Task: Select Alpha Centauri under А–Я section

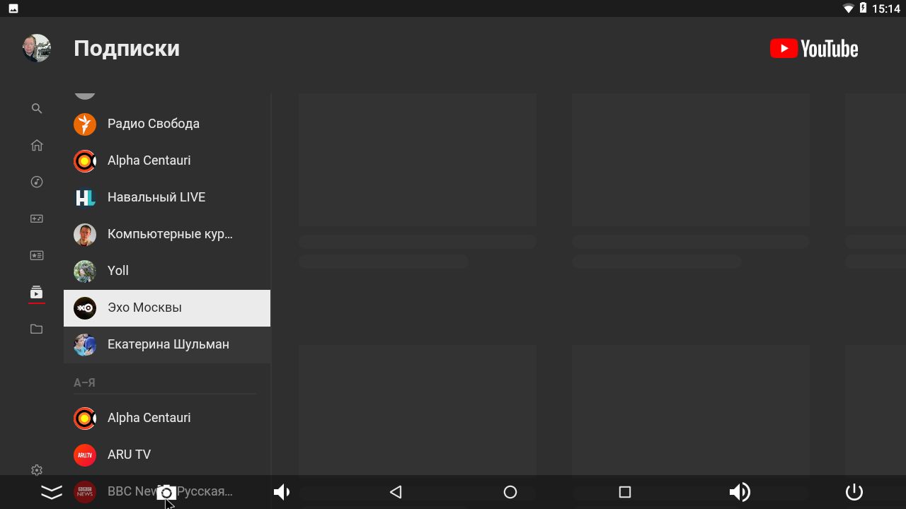Action: pos(167,418)
